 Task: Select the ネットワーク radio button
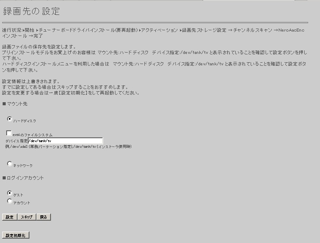pos(10,164)
